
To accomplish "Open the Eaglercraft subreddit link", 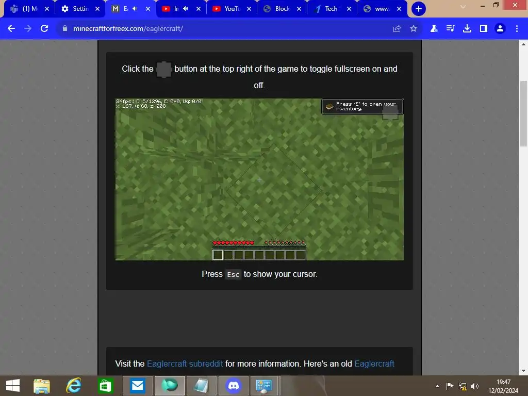I will click(x=185, y=364).
